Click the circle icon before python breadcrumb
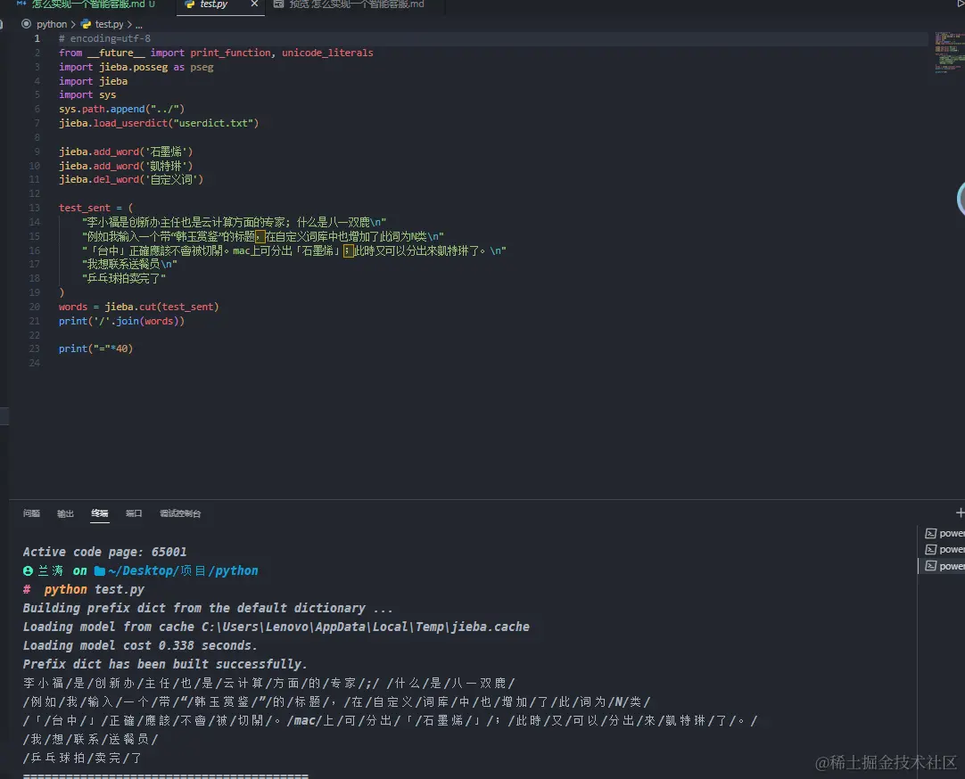The width and height of the screenshot is (965, 779). coord(26,24)
